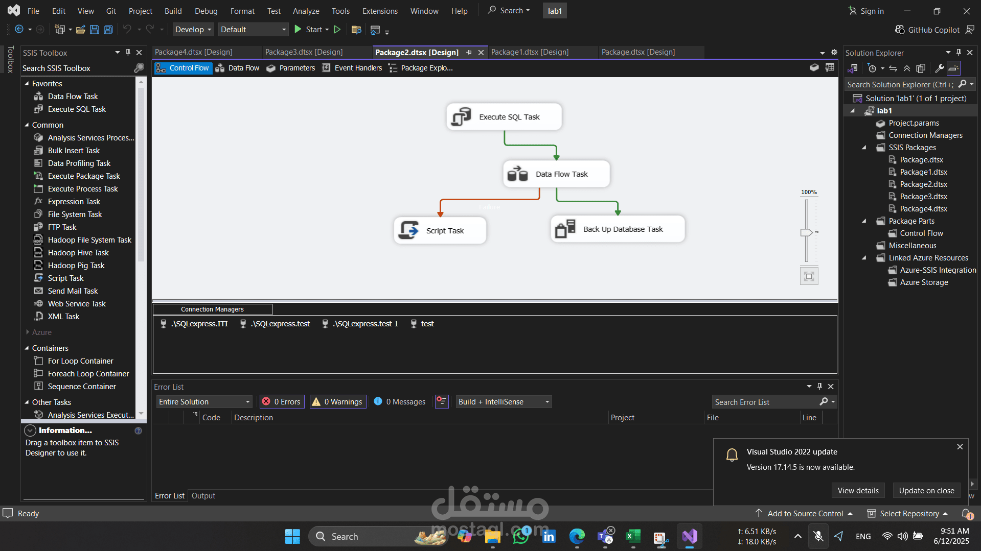Toggle the 0 Warnings filter

pyautogui.click(x=337, y=402)
